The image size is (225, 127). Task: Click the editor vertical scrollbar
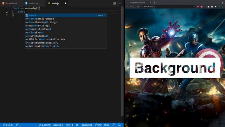coord(122,61)
